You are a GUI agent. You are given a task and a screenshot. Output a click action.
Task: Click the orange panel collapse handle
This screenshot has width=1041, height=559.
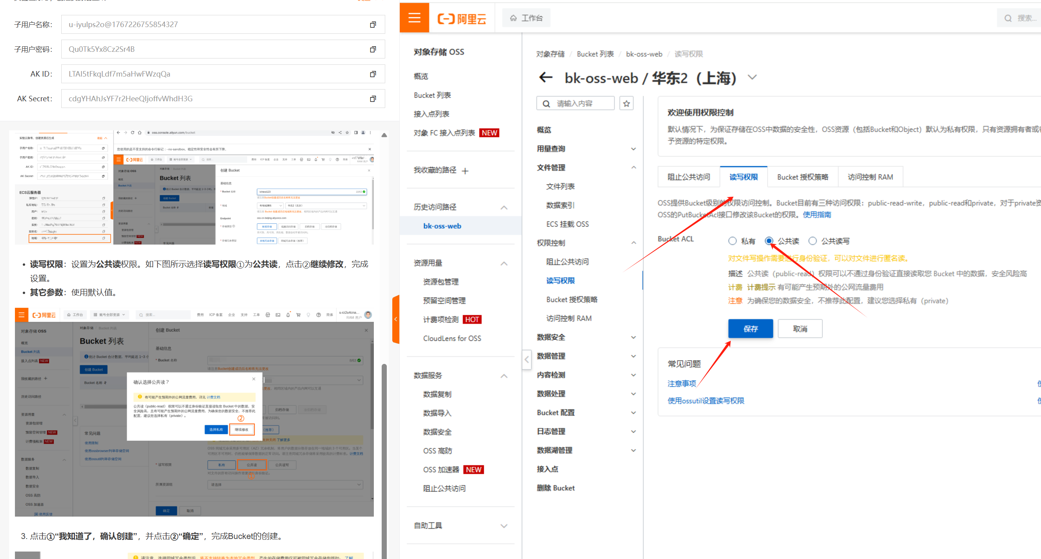pyautogui.click(x=396, y=319)
